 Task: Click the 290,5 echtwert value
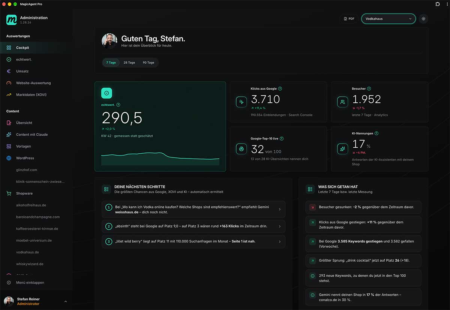tap(122, 118)
